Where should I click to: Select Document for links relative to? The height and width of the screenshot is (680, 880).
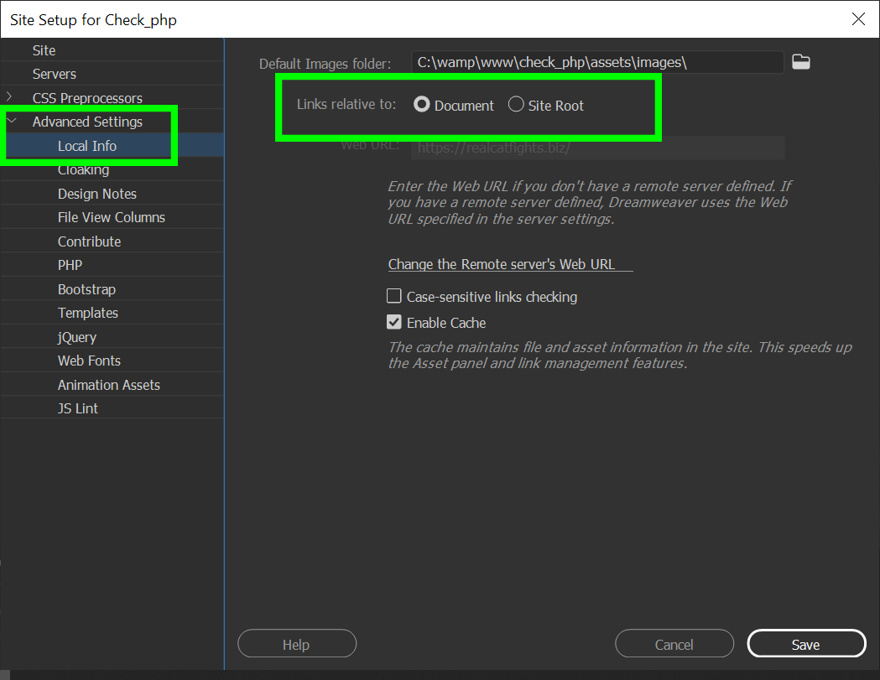(x=421, y=104)
